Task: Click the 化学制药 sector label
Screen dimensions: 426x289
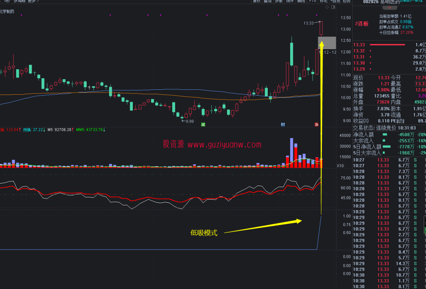Action: click(7, 12)
